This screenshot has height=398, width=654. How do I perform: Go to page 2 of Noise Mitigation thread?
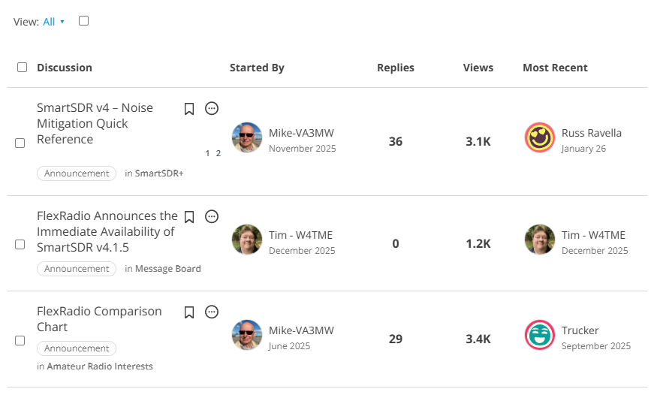[x=219, y=153]
